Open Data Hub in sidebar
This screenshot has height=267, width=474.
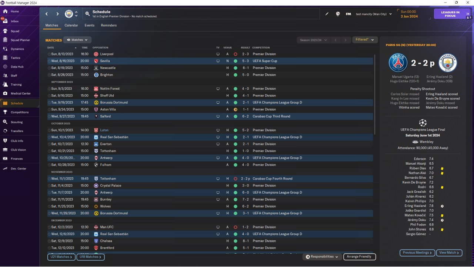tap(17, 67)
